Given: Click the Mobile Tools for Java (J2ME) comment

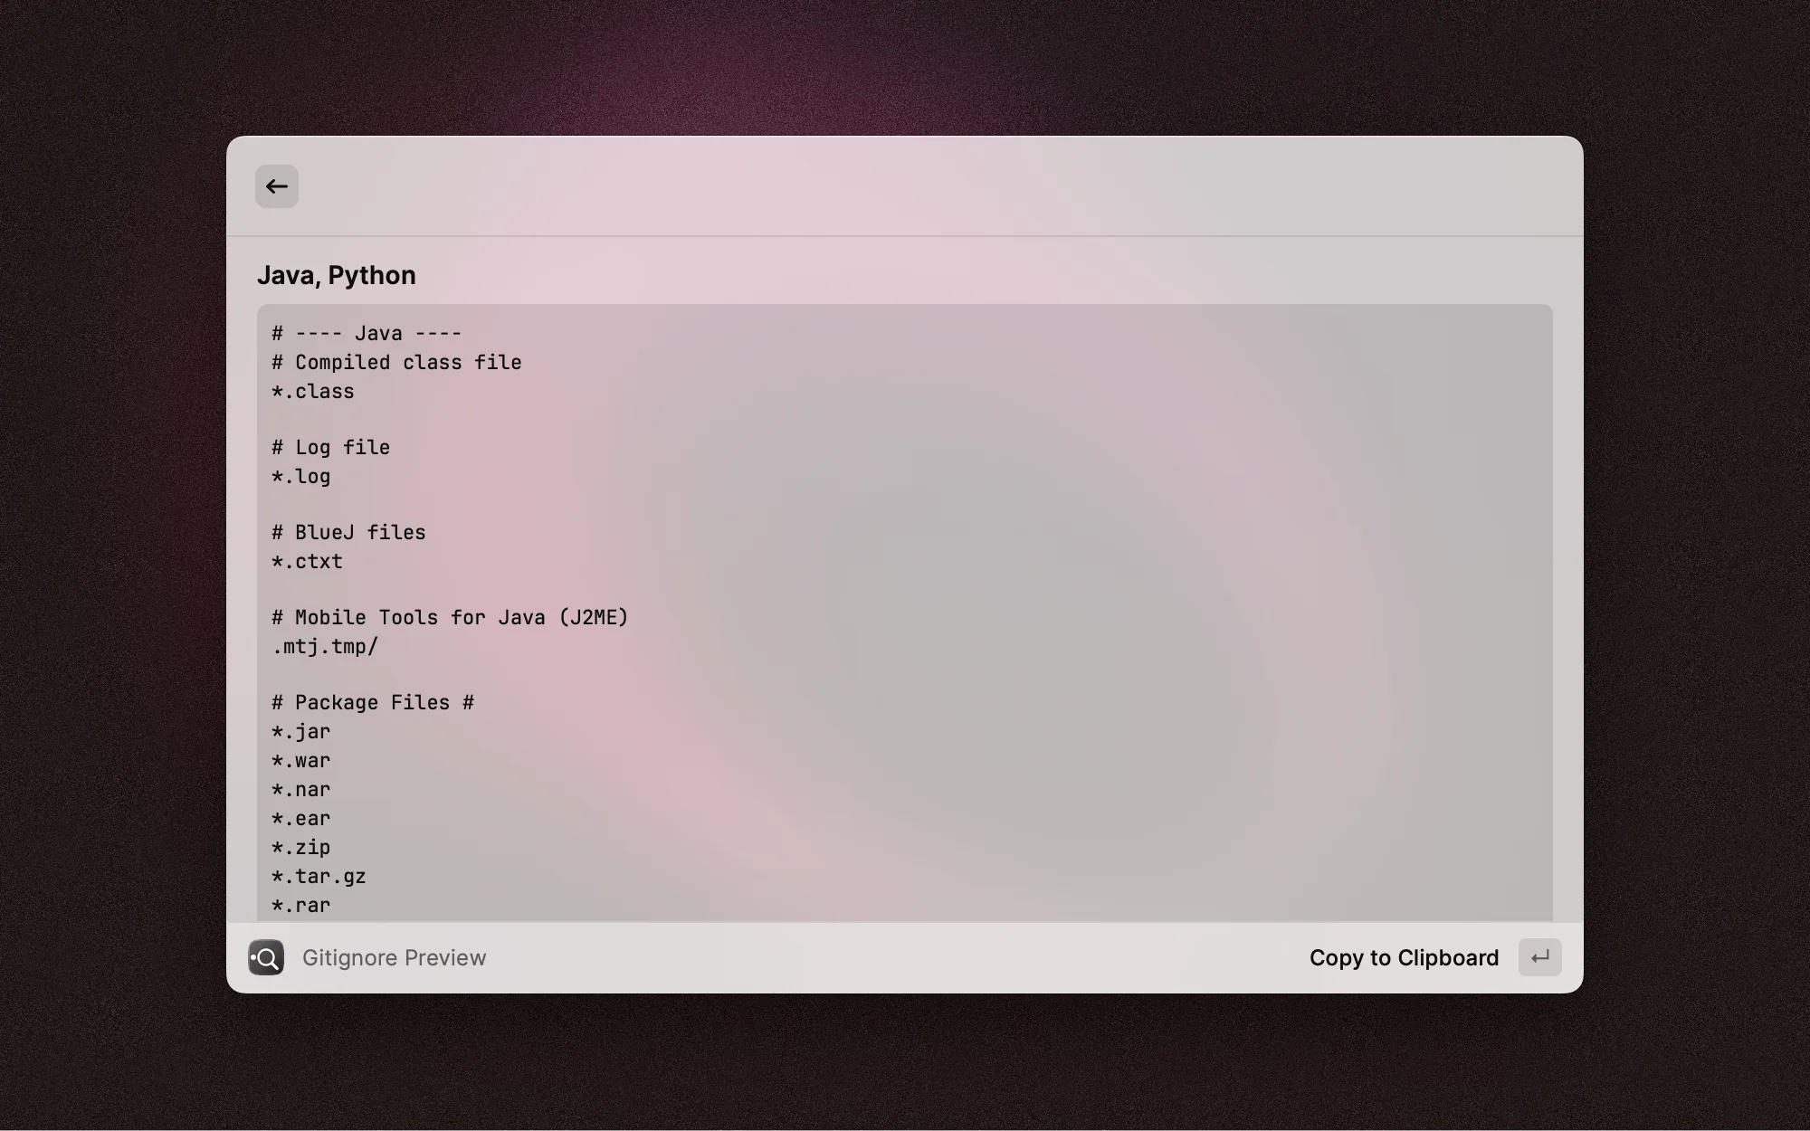Looking at the screenshot, I should (450, 617).
